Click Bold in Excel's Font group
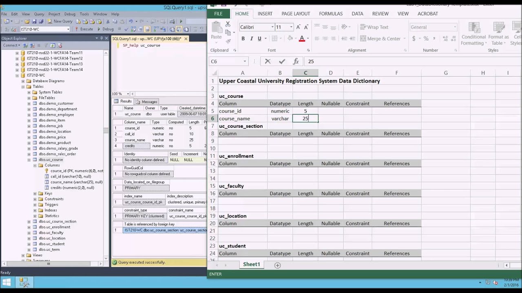522x293 pixels. point(243,39)
